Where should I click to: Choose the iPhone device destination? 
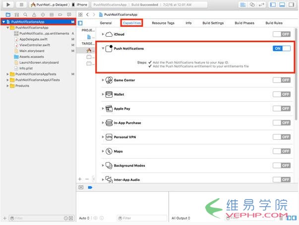(x=80, y=4)
